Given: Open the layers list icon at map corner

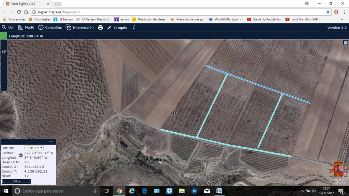Looking at the screenshot, I should coord(346,43).
